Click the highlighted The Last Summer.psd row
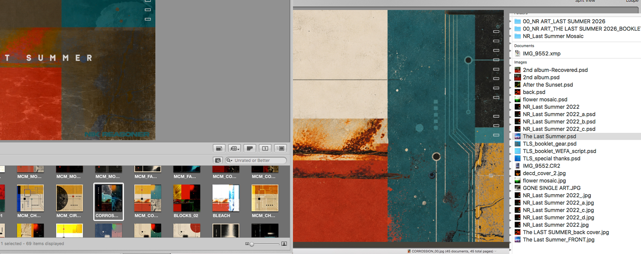This screenshot has height=254, width=641. 577,136
